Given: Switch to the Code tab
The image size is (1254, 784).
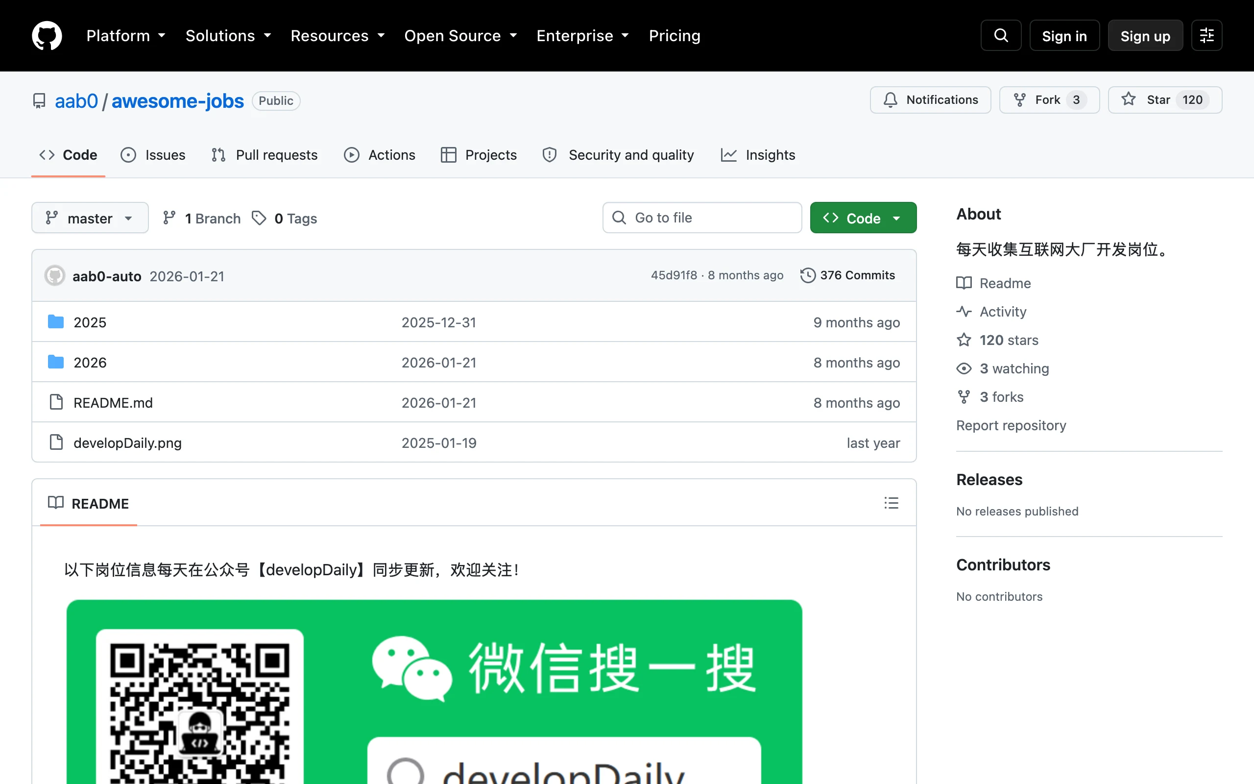Looking at the screenshot, I should click(x=69, y=155).
